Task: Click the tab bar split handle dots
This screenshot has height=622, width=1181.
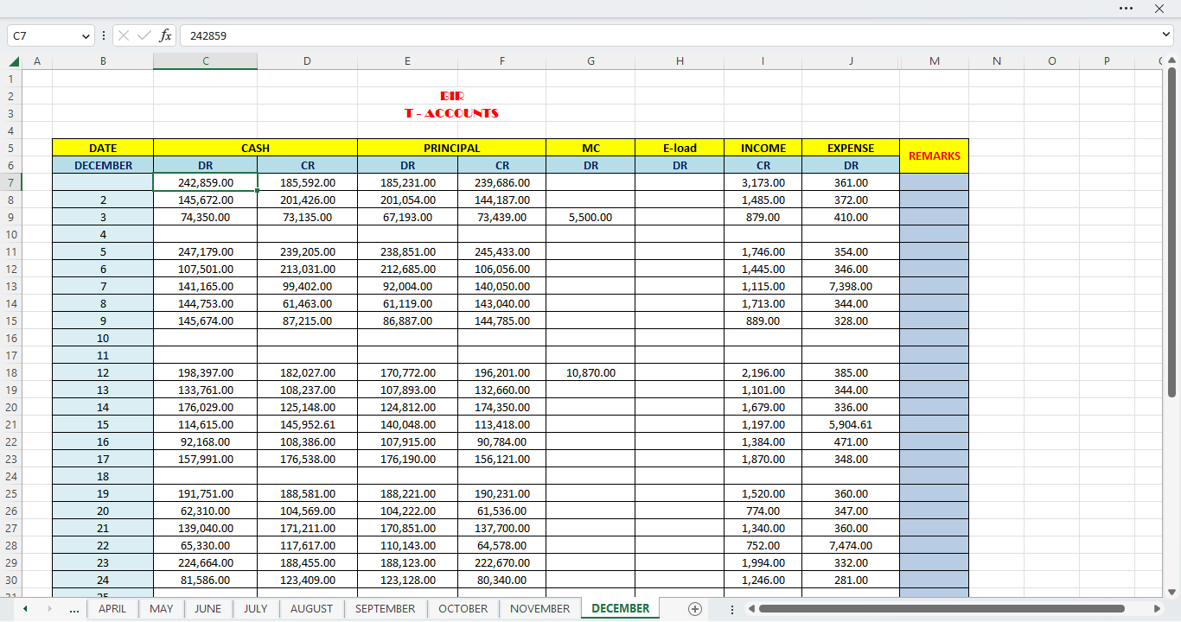Action: pos(732,609)
